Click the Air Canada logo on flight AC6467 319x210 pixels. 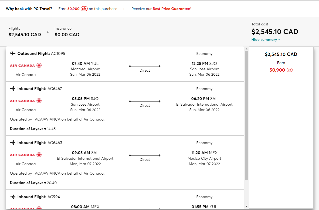[x=26, y=101]
